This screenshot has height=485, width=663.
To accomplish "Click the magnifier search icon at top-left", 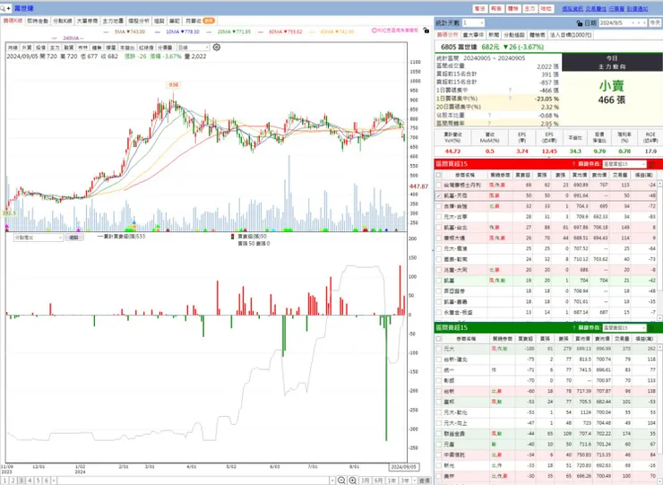I will tap(3, 8).
